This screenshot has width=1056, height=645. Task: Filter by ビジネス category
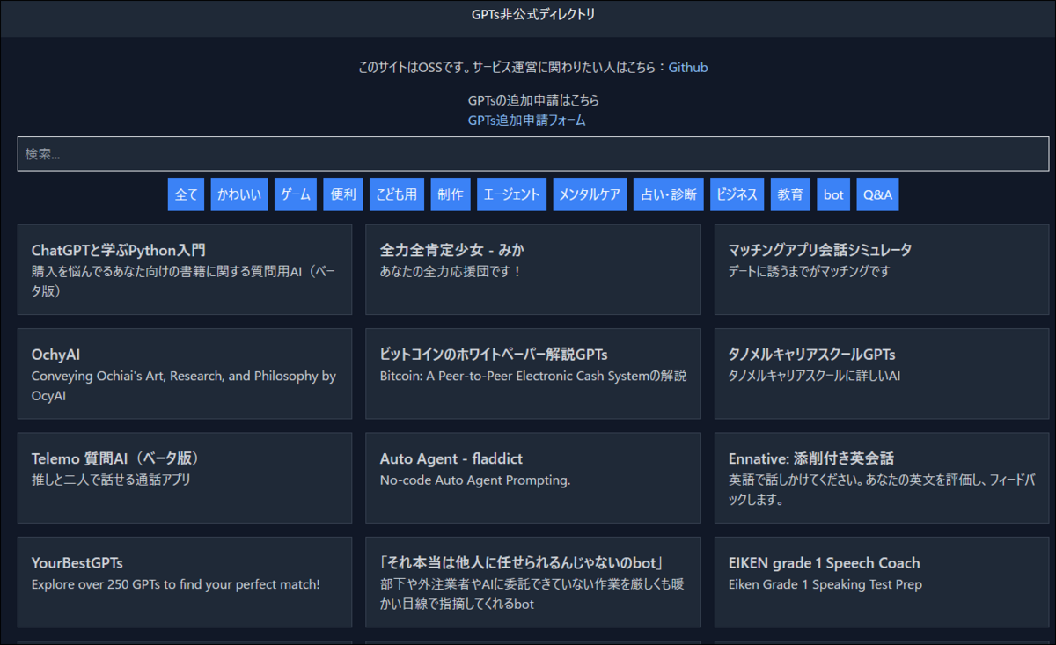[x=737, y=194]
